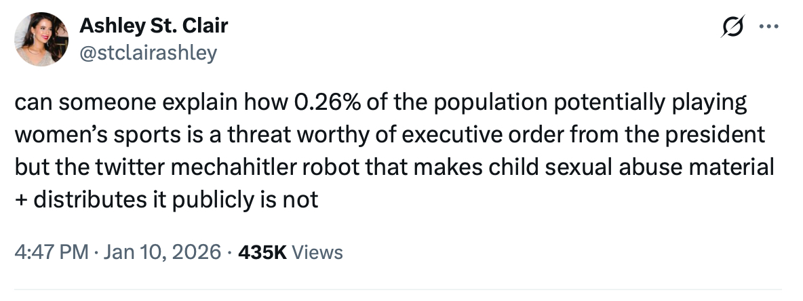This screenshot has height=301, width=803.
Task: Open the @stclairashley handle link
Action: [x=149, y=52]
